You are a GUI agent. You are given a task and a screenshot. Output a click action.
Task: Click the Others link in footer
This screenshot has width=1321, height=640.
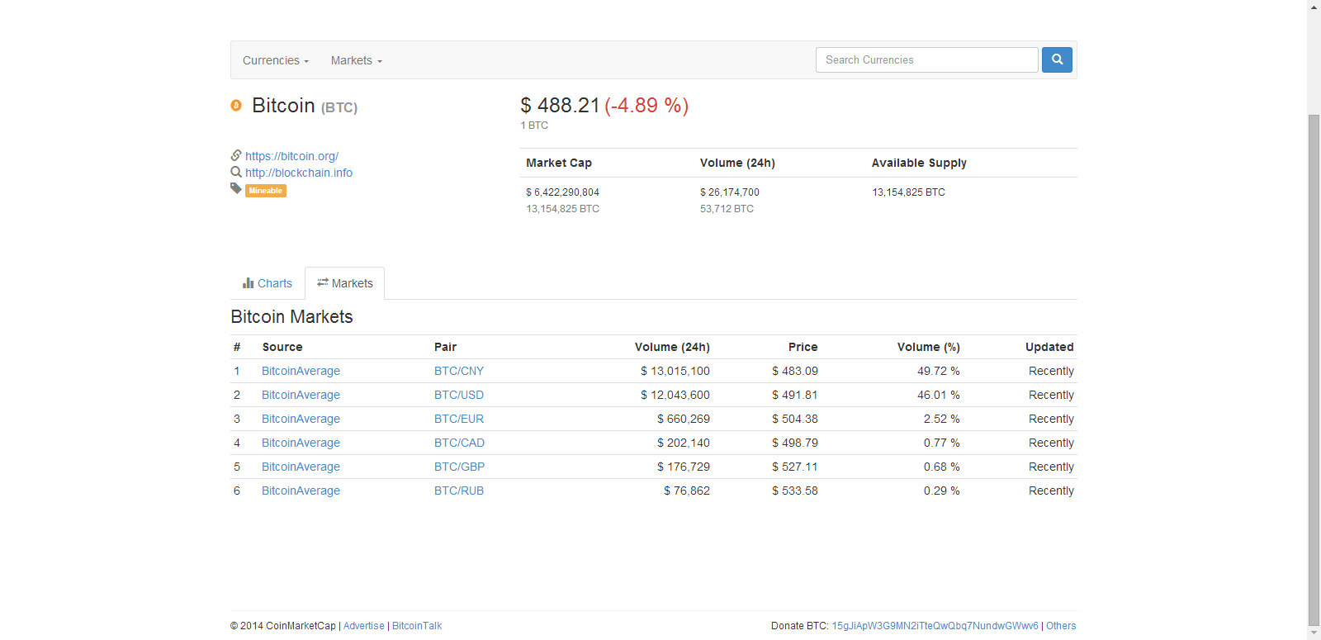point(1061,626)
